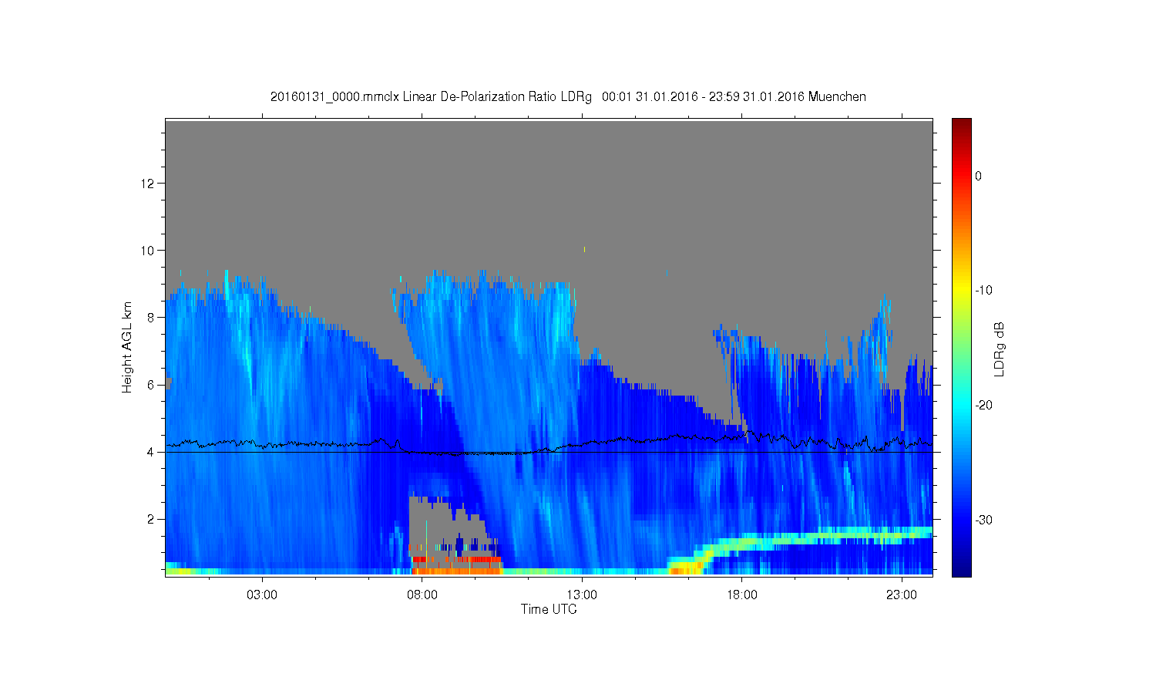Click the 'Time UTC' x-axis label
The height and width of the screenshot is (694, 1156).
tap(549, 609)
